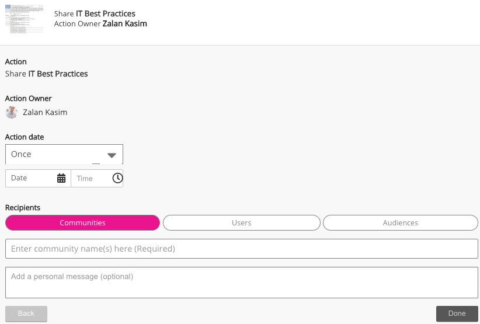The image size is (480, 324).
Task: Click the personal message text area
Action: coord(241,283)
